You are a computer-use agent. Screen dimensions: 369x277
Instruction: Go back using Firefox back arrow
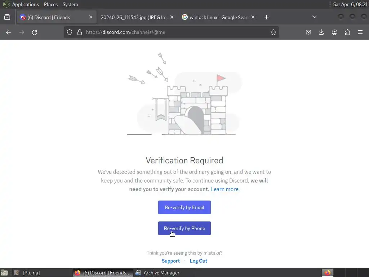click(9, 32)
